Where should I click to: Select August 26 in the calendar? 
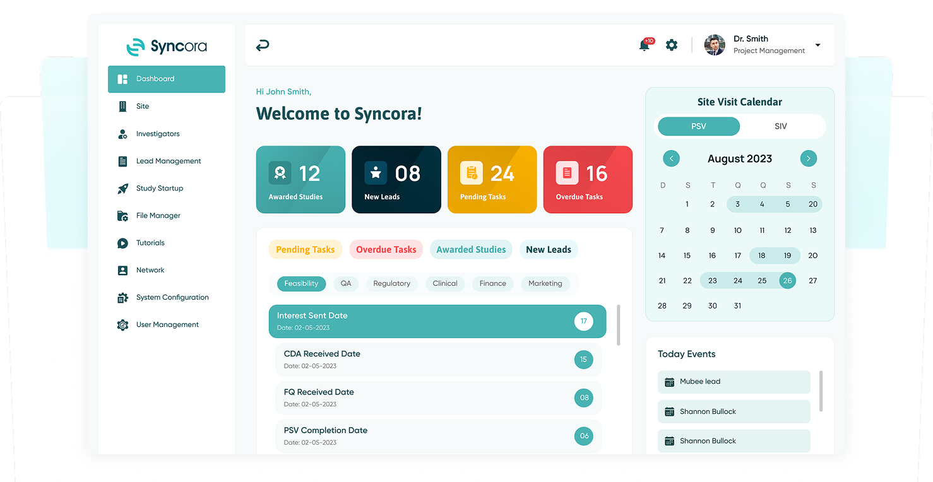(787, 281)
